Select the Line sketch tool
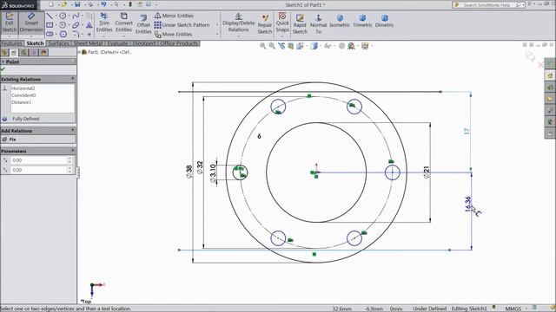Image resolution: width=556 pixels, height=312 pixels. click(x=50, y=16)
